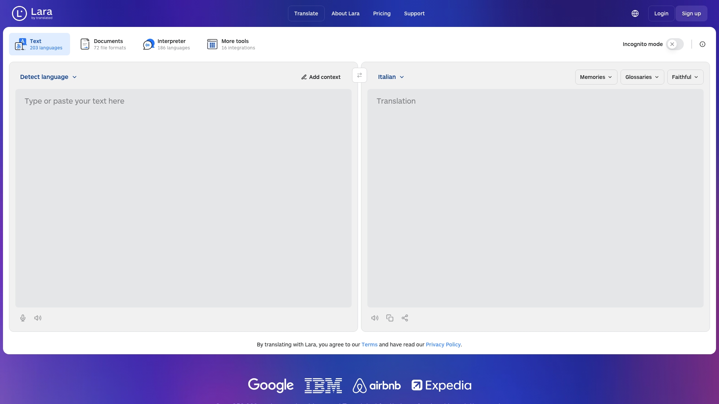Open the Italian target language dropdown
This screenshot has height=404, width=719.
click(391, 77)
